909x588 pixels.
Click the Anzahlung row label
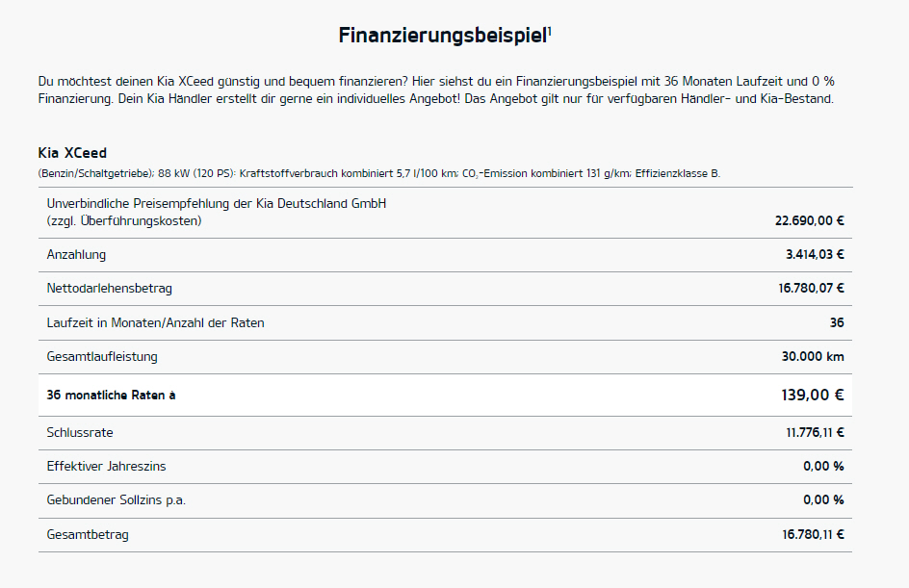[x=76, y=255]
